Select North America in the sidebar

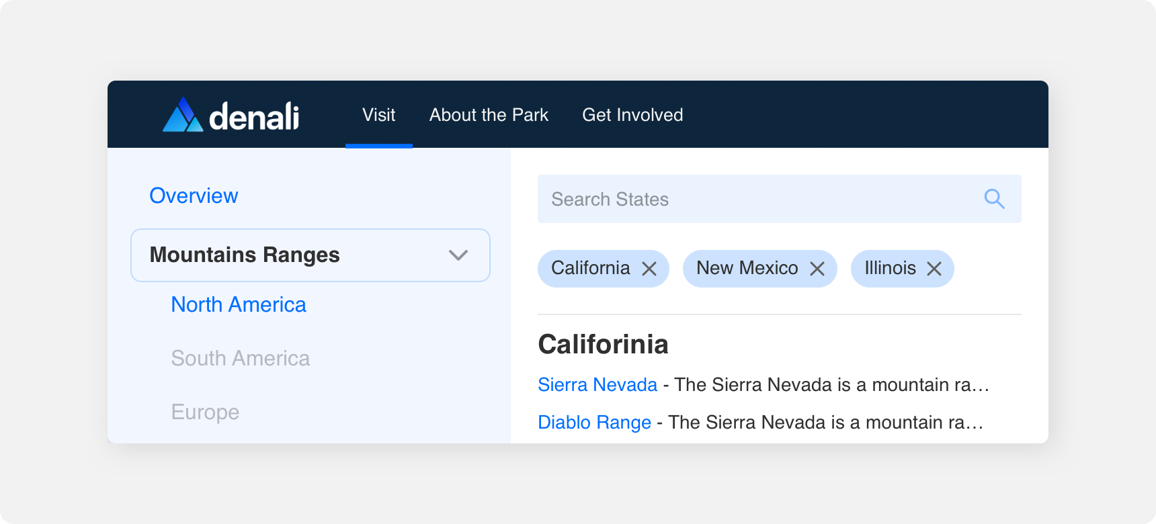(x=239, y=304)
